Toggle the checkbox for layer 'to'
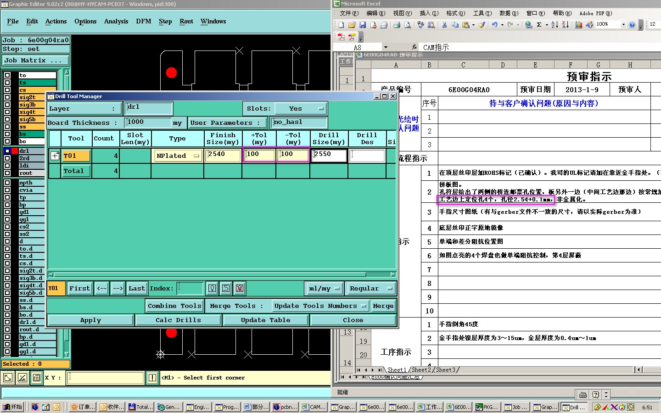Image resolution: width=661 pixels, height=413 pixels. [x=7, y=75]
